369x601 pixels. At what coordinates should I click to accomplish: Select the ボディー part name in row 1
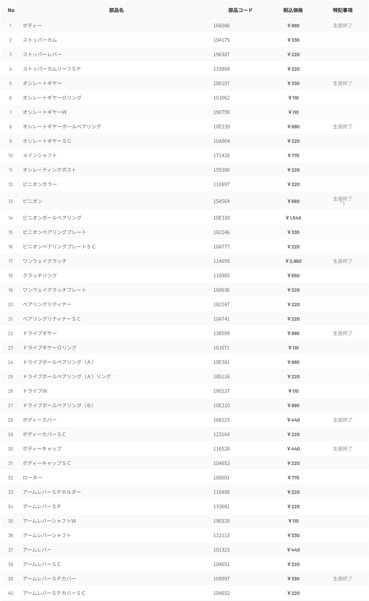32,25
